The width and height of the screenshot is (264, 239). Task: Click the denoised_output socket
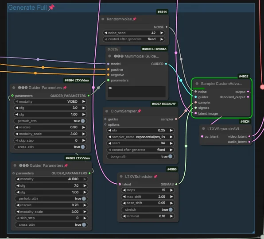coord(248,97)
